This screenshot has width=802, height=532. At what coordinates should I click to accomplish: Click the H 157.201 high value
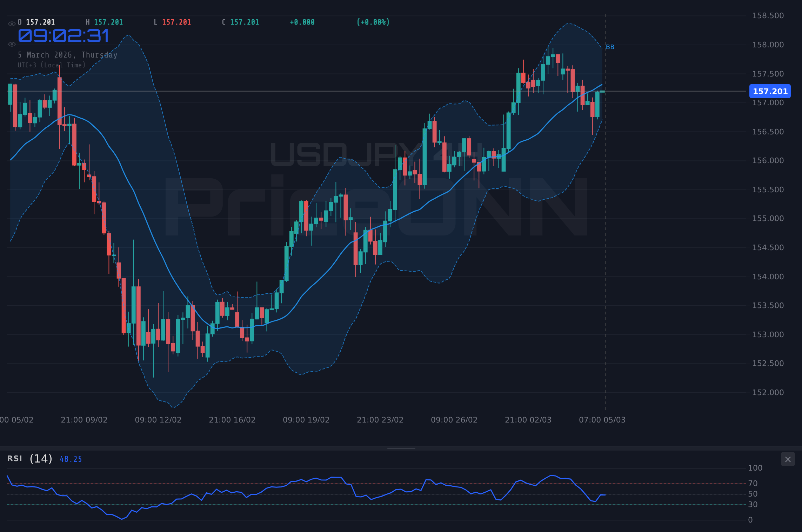(x=104, y=22)
